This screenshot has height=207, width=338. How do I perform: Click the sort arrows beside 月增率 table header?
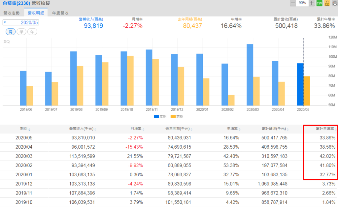coord(143,129)
